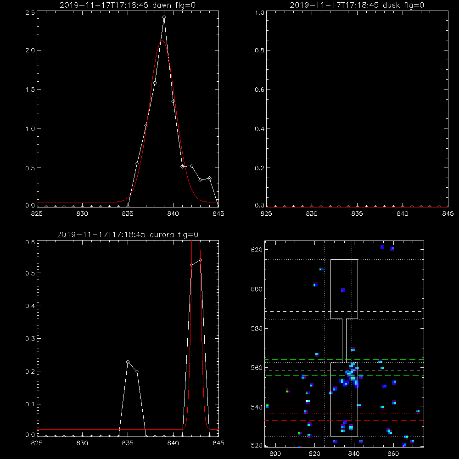Select the 1.5 y-axis label in dawn plot
The image size is (459, 459).
30,90
